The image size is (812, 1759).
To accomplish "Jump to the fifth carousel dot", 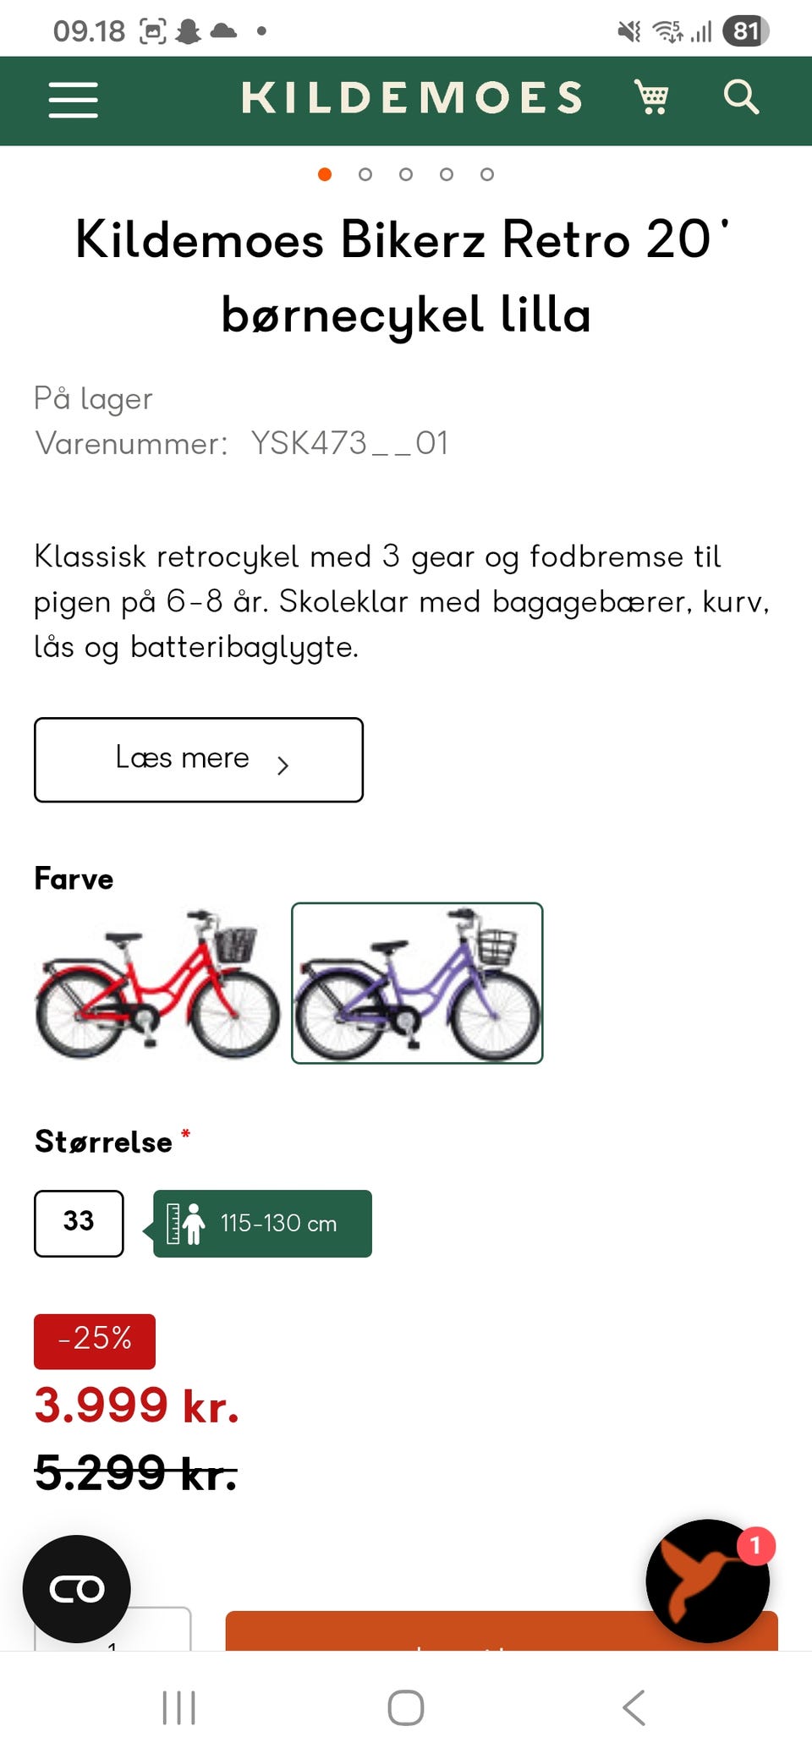I will tap(487, 174).
